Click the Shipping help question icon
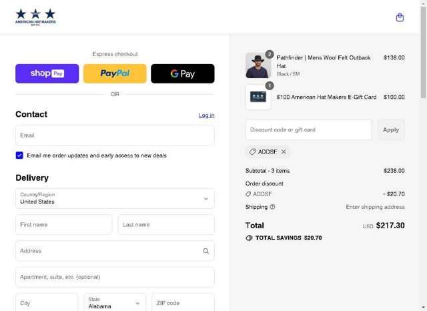Viewport: 427px width, 311px height. [x=272, y=207]
